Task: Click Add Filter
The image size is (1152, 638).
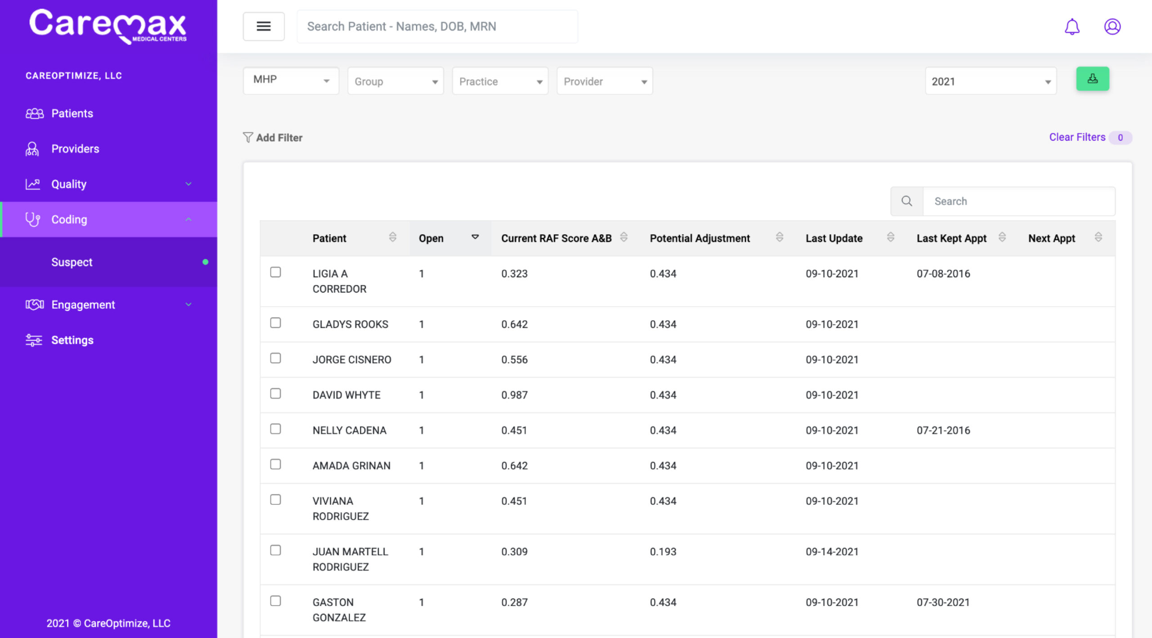Action: click(x=273, y=138)
